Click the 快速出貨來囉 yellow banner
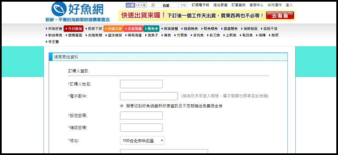 [207, 16]
